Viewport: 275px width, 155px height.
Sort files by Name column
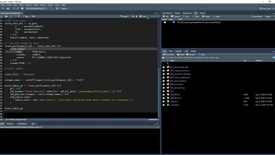click(x=172, y=60)
